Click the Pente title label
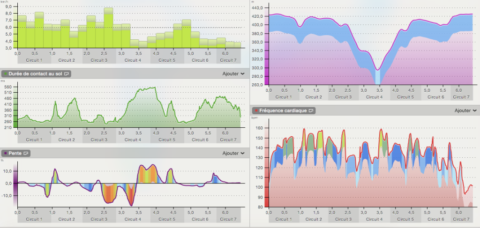This screenshot has height=228, width=480. pos(15,153)
